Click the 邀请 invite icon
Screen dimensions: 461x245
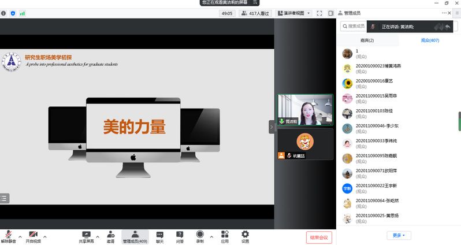tap(110, 236)
